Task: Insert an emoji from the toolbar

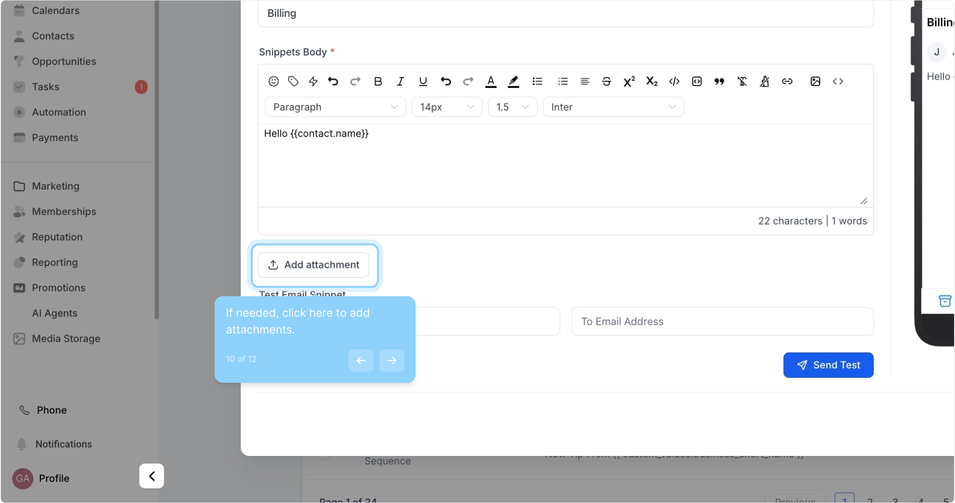Action: point(274,82)
